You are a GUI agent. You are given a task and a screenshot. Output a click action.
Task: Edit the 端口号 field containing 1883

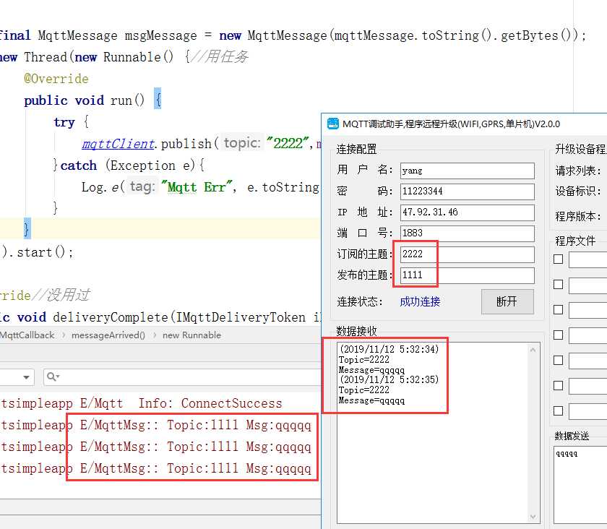tap(468, 233)
